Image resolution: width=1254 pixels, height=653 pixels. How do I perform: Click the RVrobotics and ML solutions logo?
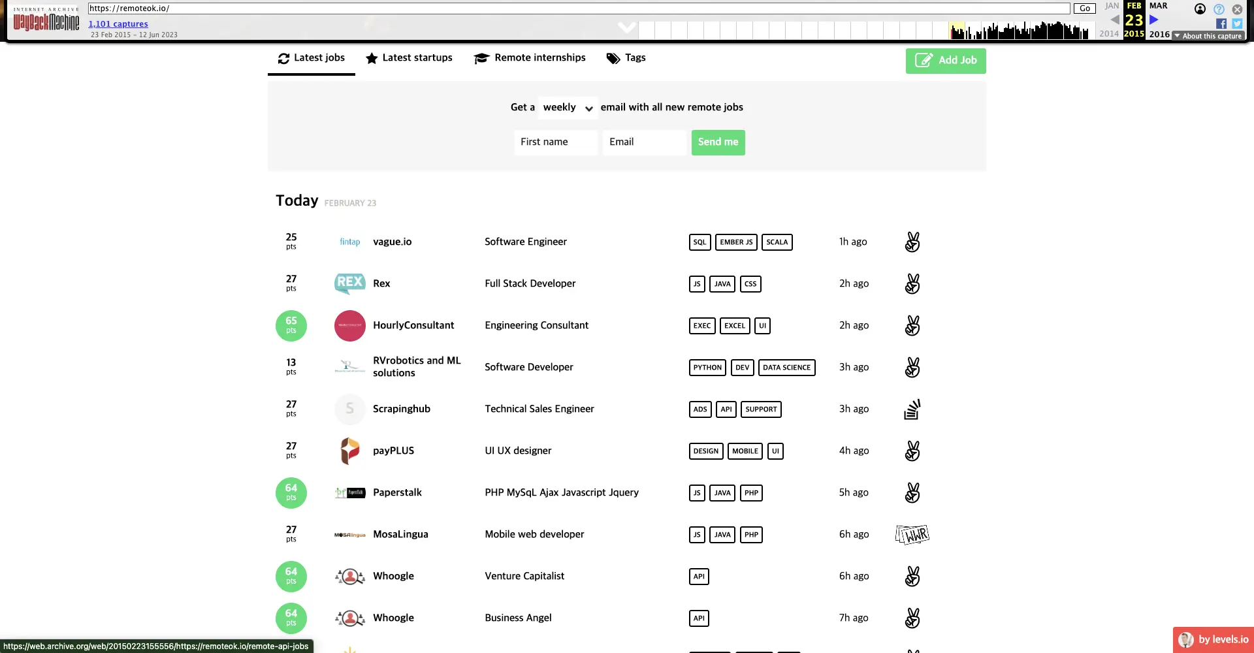(x=350, y=368)
